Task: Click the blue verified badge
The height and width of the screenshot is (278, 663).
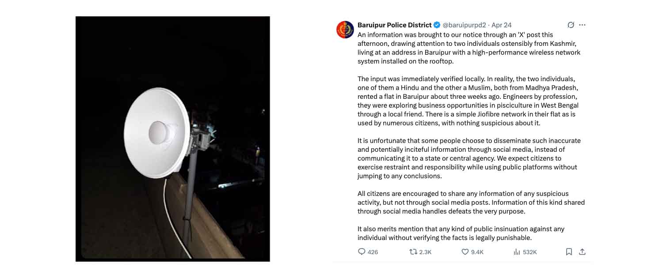Action: 437,25
